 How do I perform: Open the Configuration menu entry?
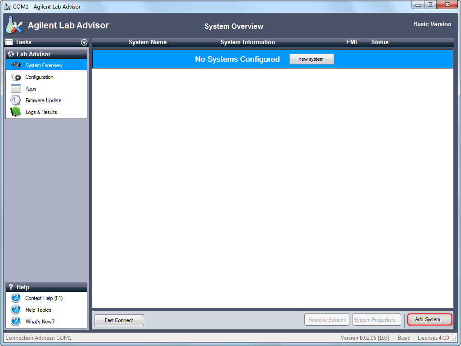click(x=39, y=77)
